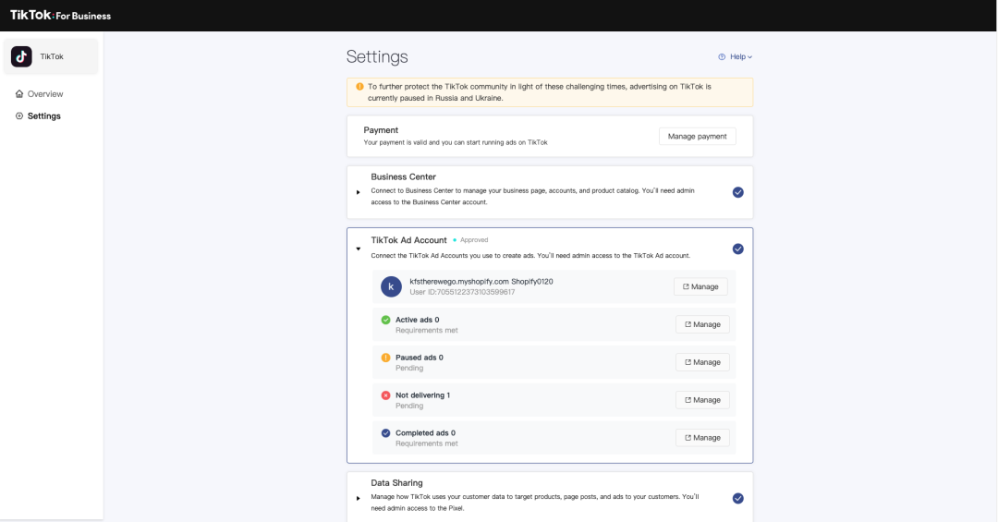This screenshot has height=522, width=998.
Task: Click the Data Sharing blue checkmark
Action: tap(737, 499)
